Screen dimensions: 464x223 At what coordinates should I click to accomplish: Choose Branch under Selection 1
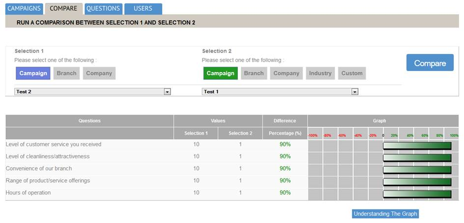pos(66,74)
